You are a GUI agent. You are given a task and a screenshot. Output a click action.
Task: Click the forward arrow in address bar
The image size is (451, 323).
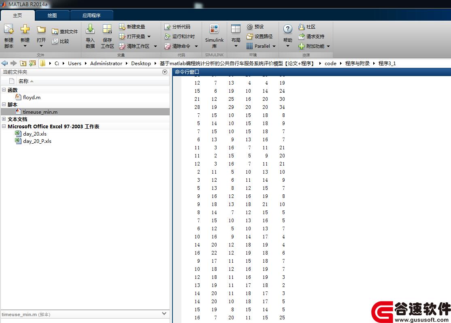point(13,63)
